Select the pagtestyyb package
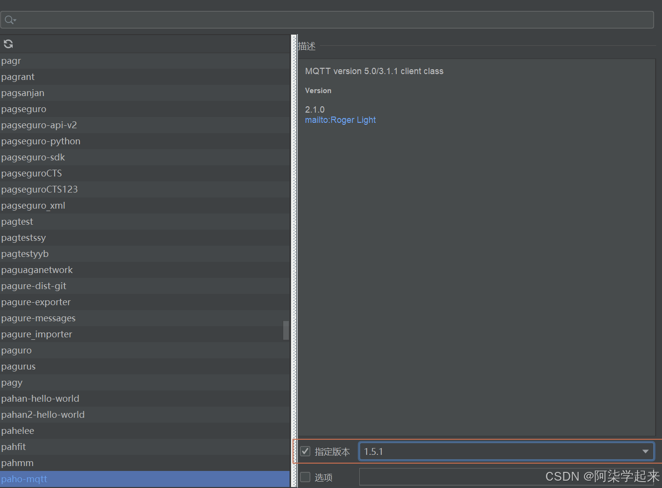The image size is (662, 488). pos(145,254)
